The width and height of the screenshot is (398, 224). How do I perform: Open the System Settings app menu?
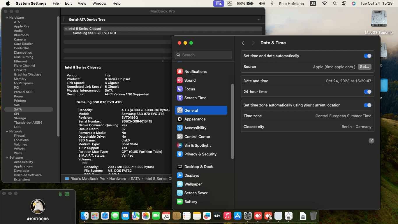[x=31, y=3]
